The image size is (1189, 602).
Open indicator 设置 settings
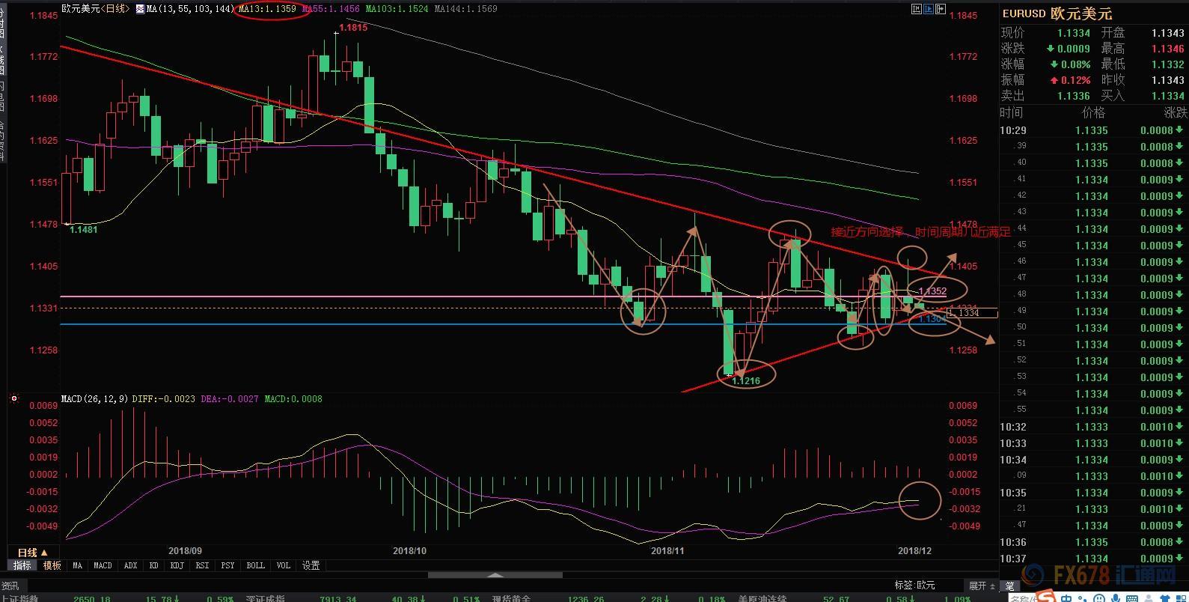click(x=311, y=566)
